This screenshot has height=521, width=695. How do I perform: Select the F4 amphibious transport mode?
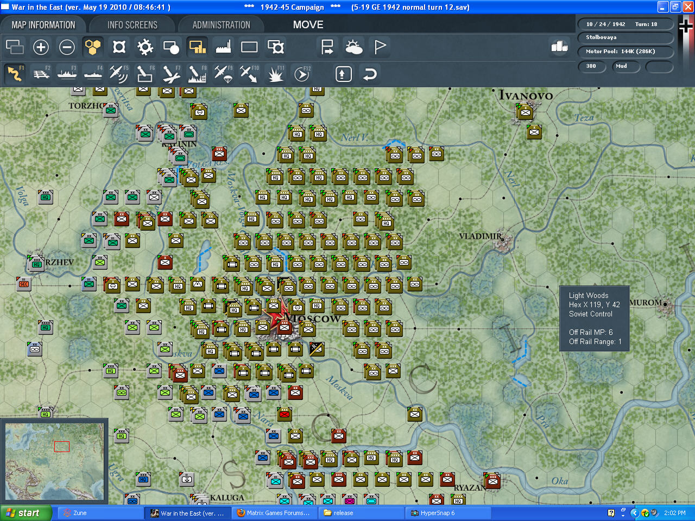[x=93, y=73]
